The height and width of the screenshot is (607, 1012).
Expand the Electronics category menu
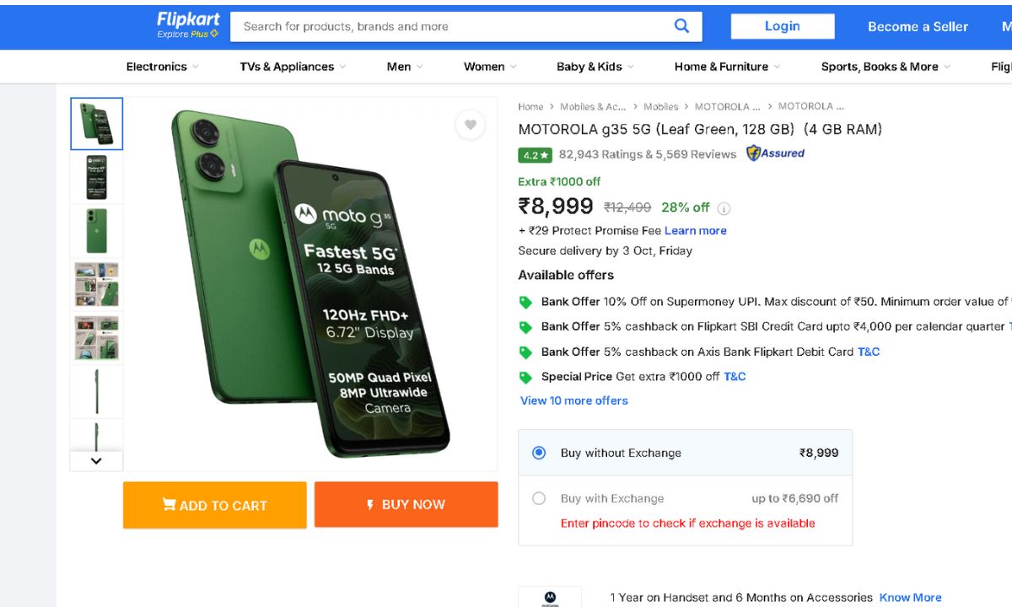(162, 67)
